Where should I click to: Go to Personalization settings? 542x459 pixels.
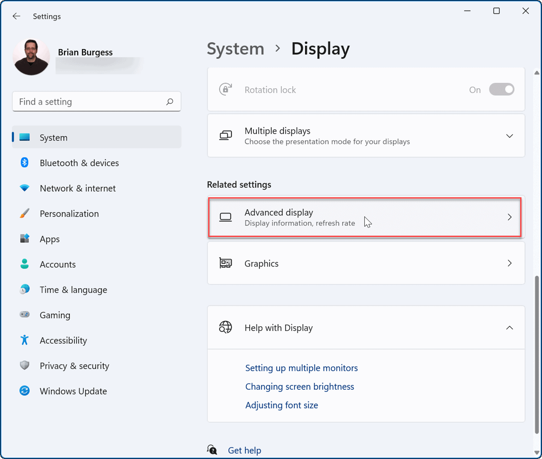click(x=97, y=213)
